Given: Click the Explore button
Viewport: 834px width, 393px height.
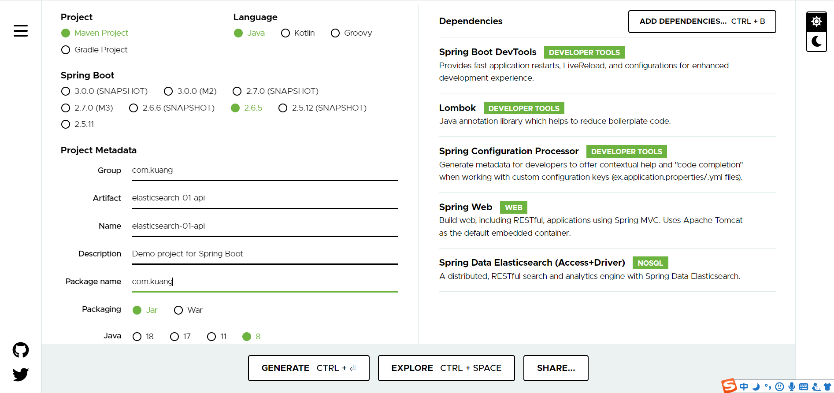Looking at the screenshot, I should click(x=446, y=368).
